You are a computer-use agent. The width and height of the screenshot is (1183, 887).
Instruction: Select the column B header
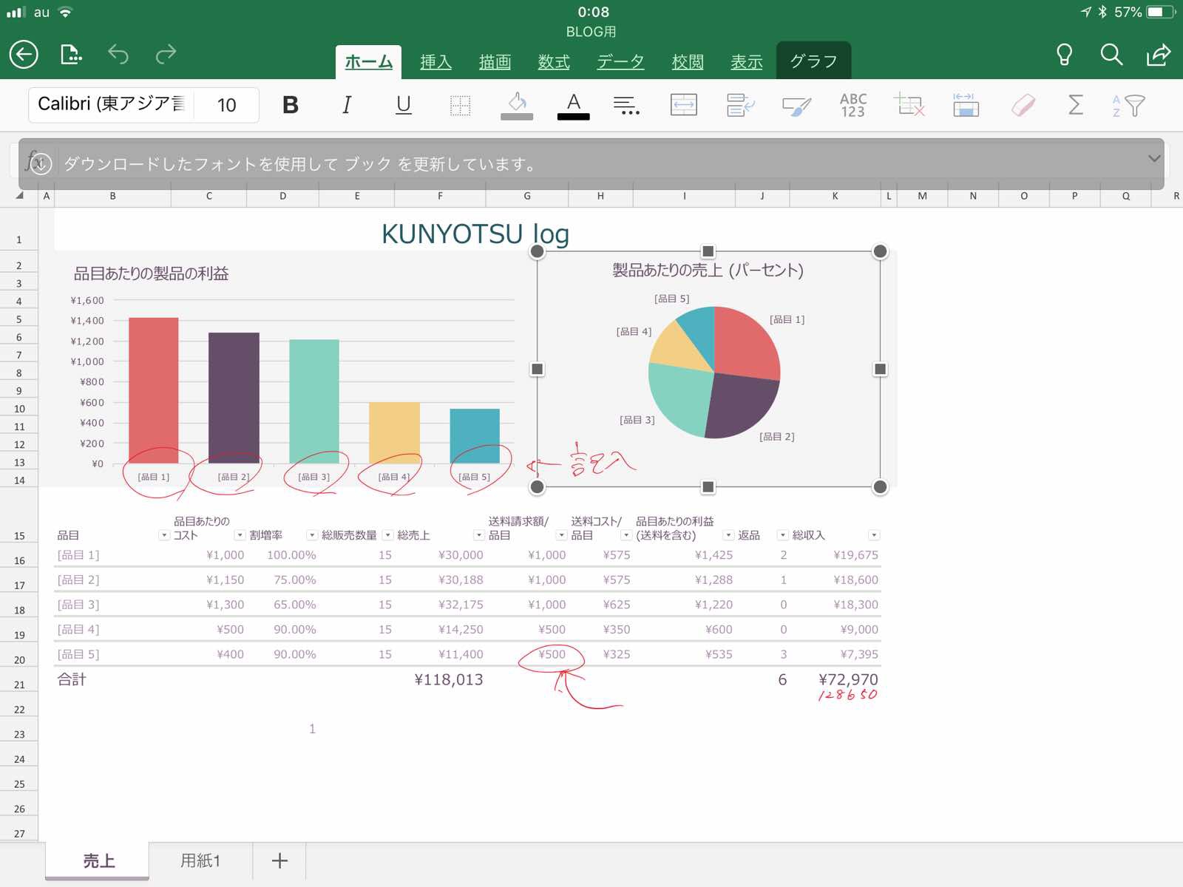112,196
